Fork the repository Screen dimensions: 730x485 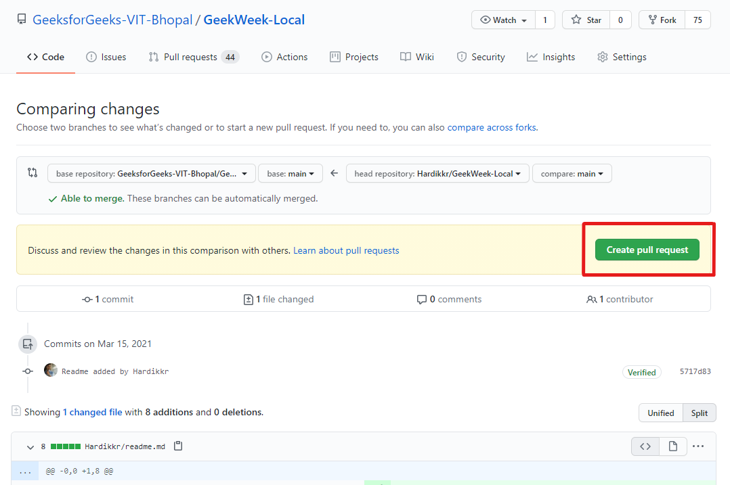tap(662, 20)
